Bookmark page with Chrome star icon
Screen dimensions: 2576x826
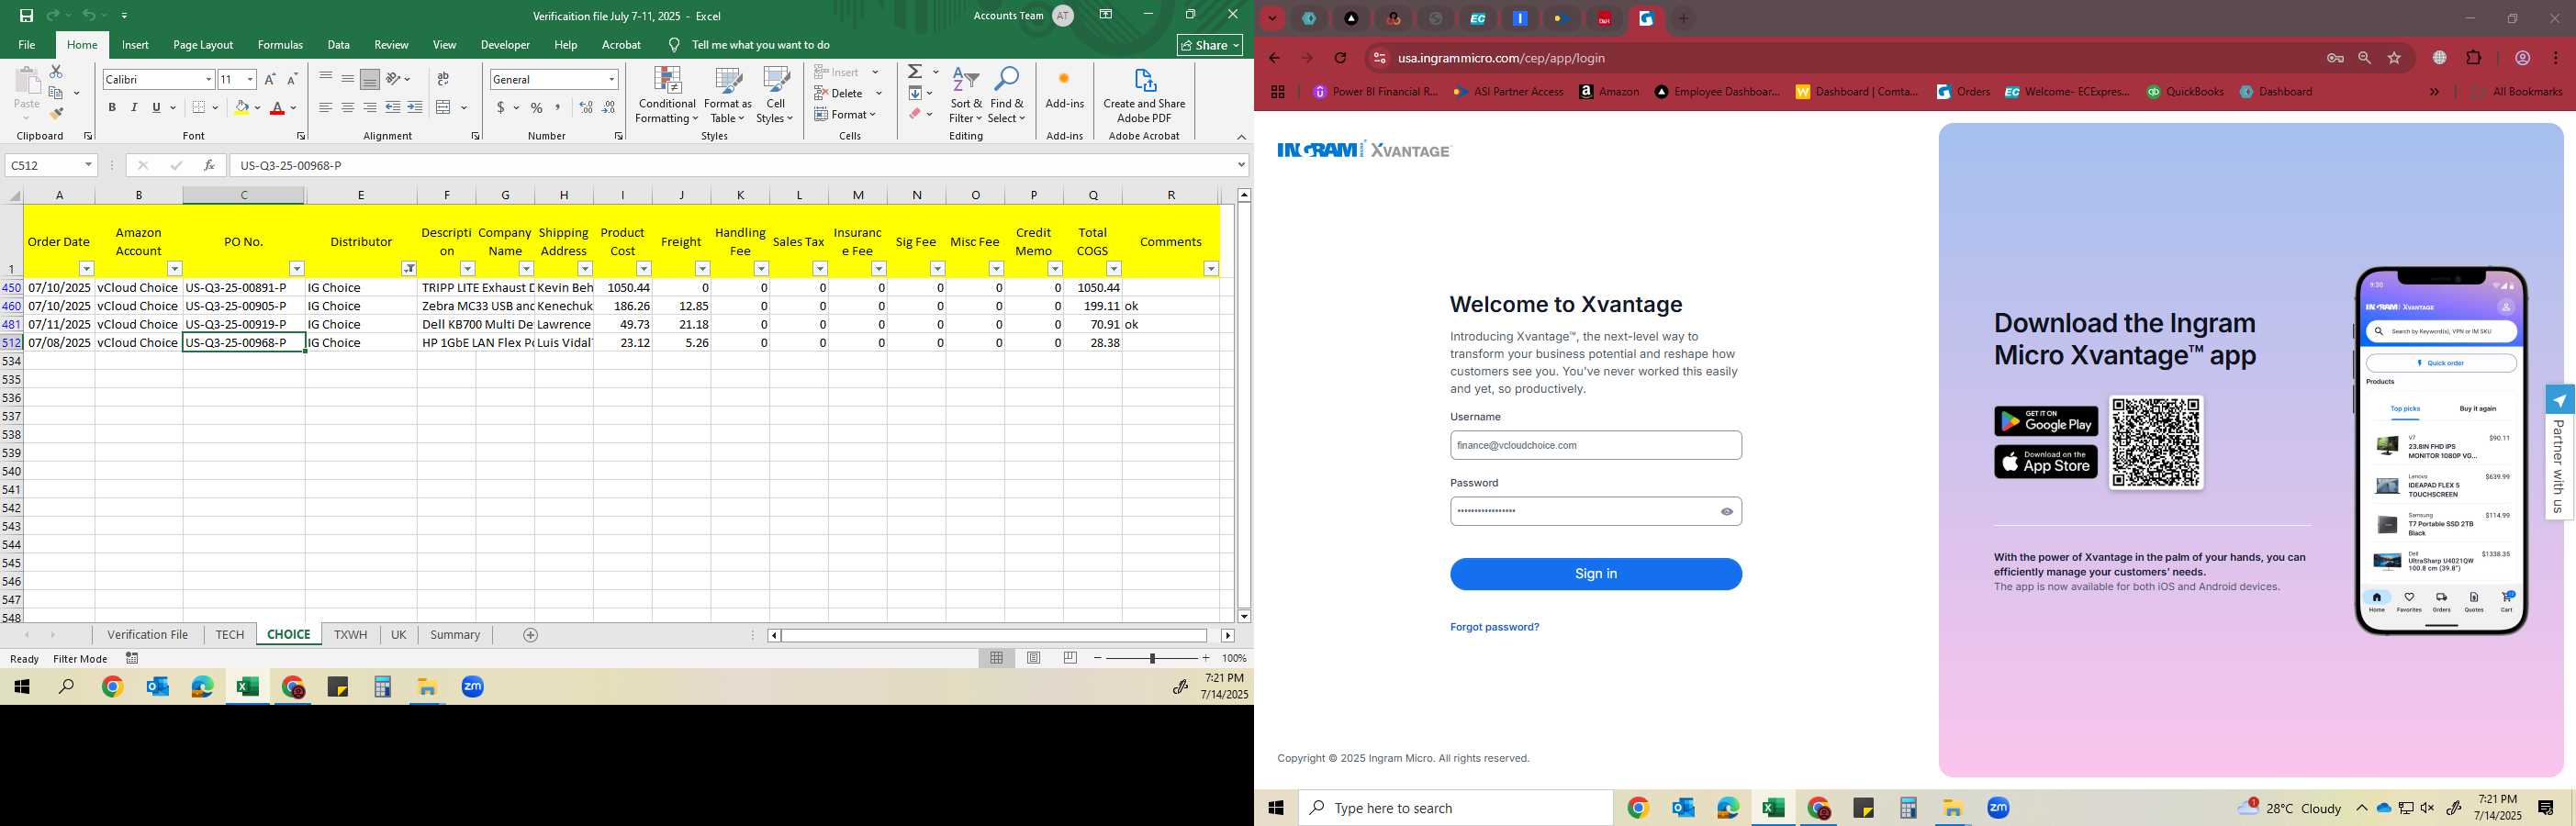pos(2394,58)
